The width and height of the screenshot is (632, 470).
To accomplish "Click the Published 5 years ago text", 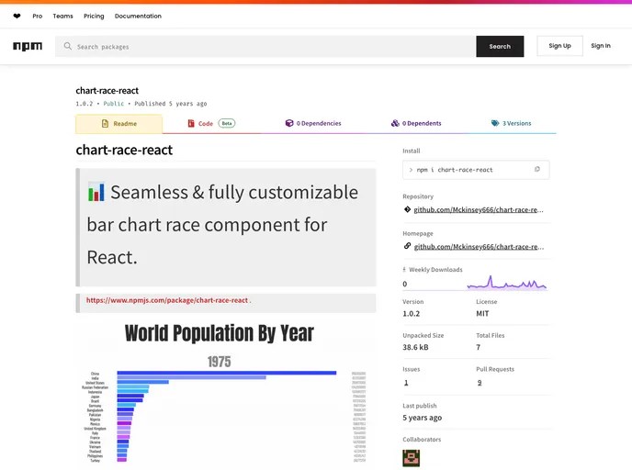I will (171, 104).
